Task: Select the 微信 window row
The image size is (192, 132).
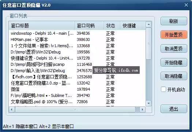Action: click(x=77, y=89)
